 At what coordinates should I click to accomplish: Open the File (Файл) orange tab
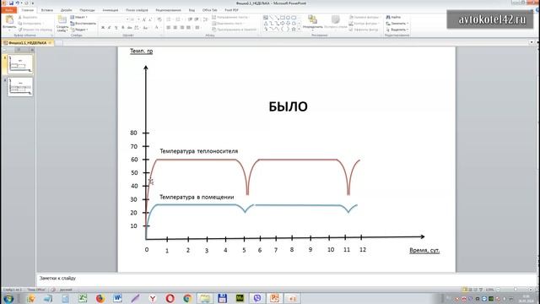(x=9, y=10)
